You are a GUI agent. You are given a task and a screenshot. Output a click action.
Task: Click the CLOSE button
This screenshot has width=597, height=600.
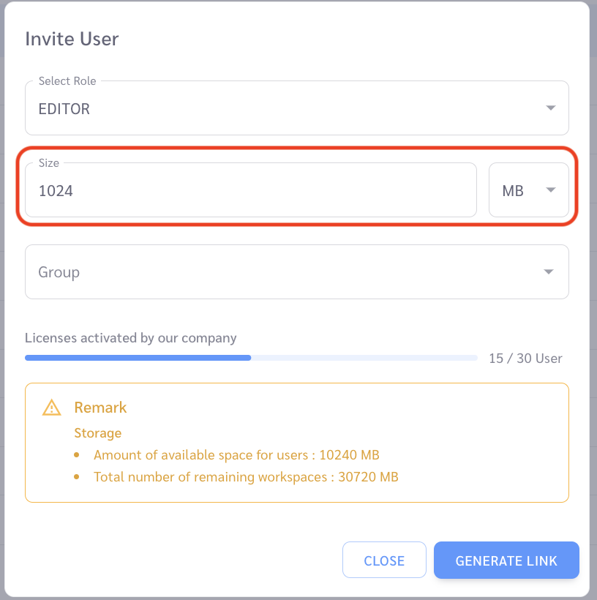click(384, 560)
